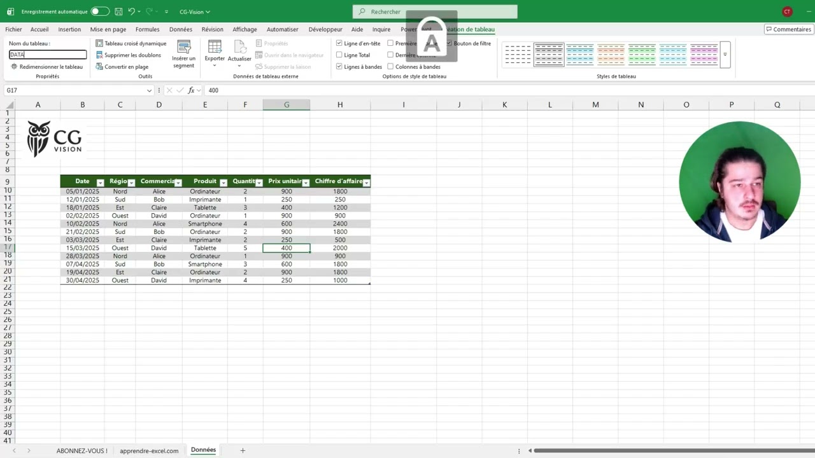Select the orange table style
815x458 pixels.
click(611, 55)
